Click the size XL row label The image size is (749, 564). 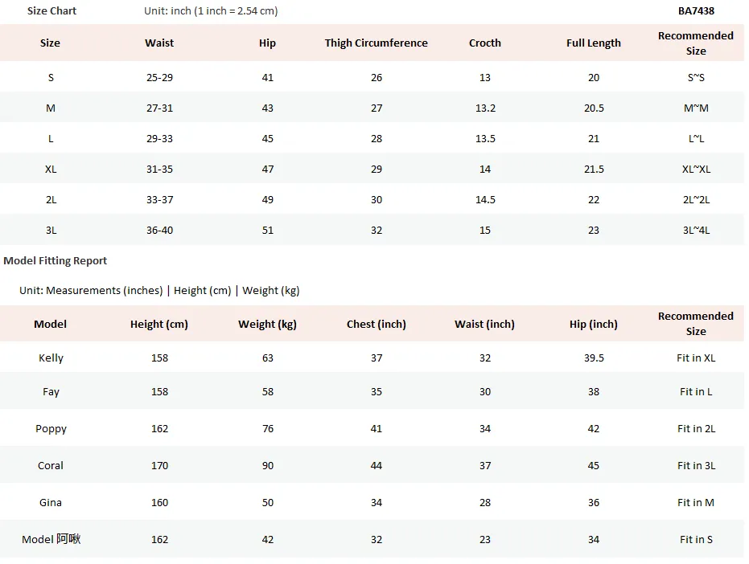coord(51,169)
